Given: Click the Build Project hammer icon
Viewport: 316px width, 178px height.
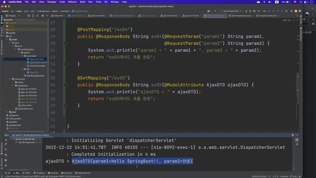Looking at the screenshot, I should (x=215, y=11).
